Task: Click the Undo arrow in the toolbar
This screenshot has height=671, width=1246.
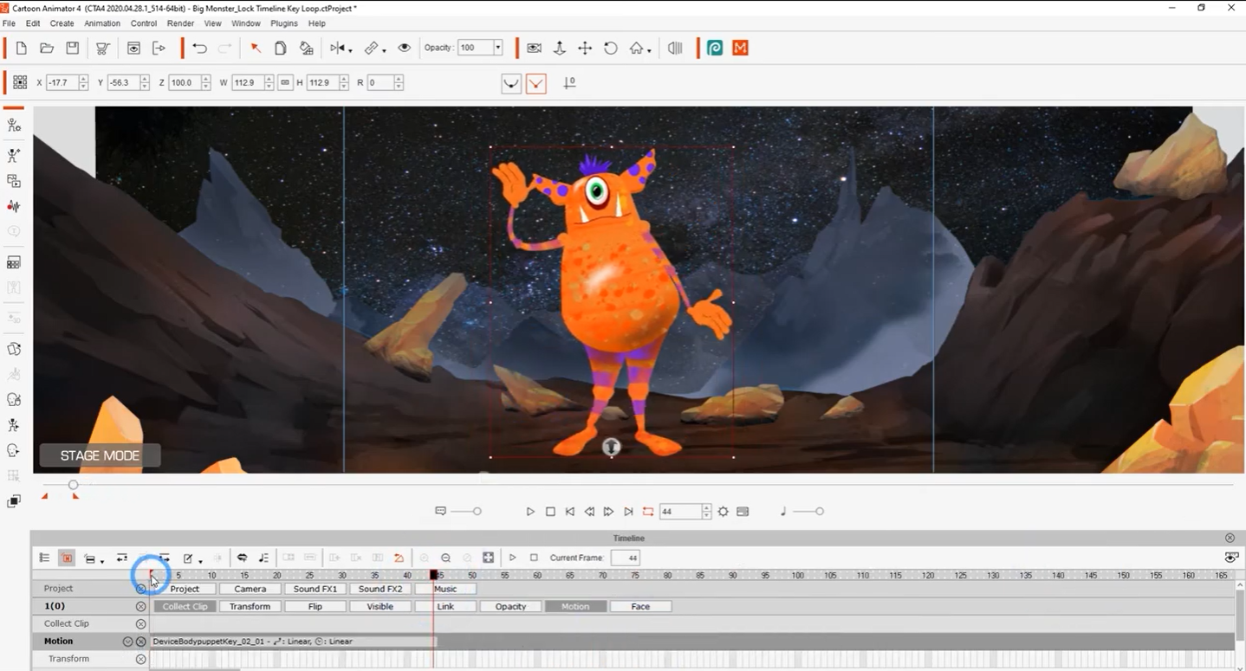Action: coord(200,48)
